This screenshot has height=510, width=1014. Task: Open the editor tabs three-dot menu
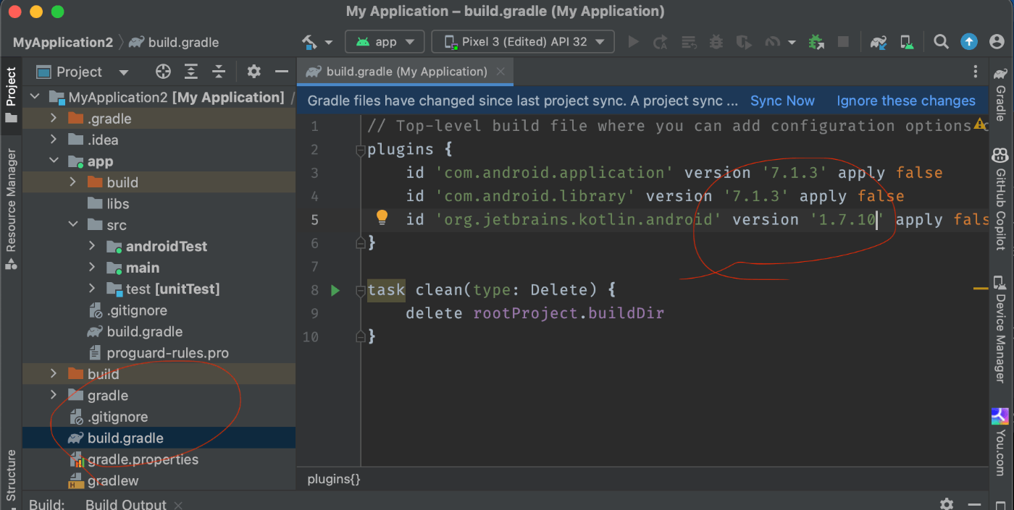(x=975, y=72)
